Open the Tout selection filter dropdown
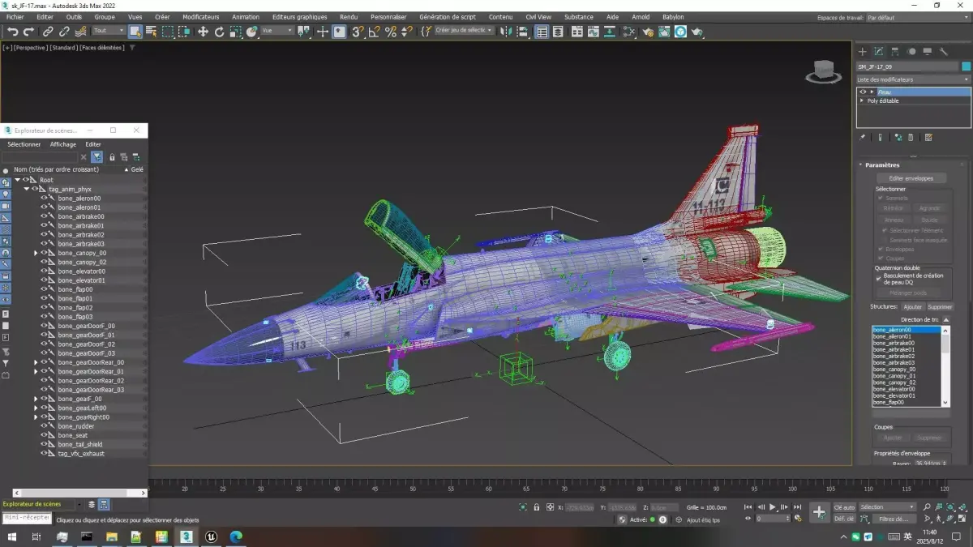This screenshot has width=973, height=547. coord(109,31)
